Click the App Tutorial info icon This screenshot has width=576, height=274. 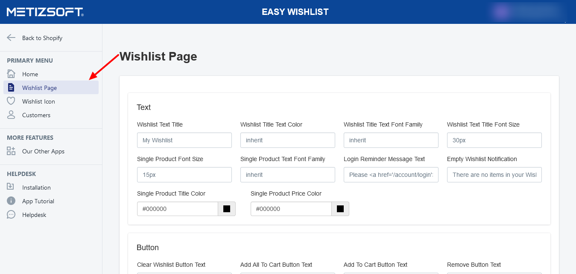click(x=11, y=201)
